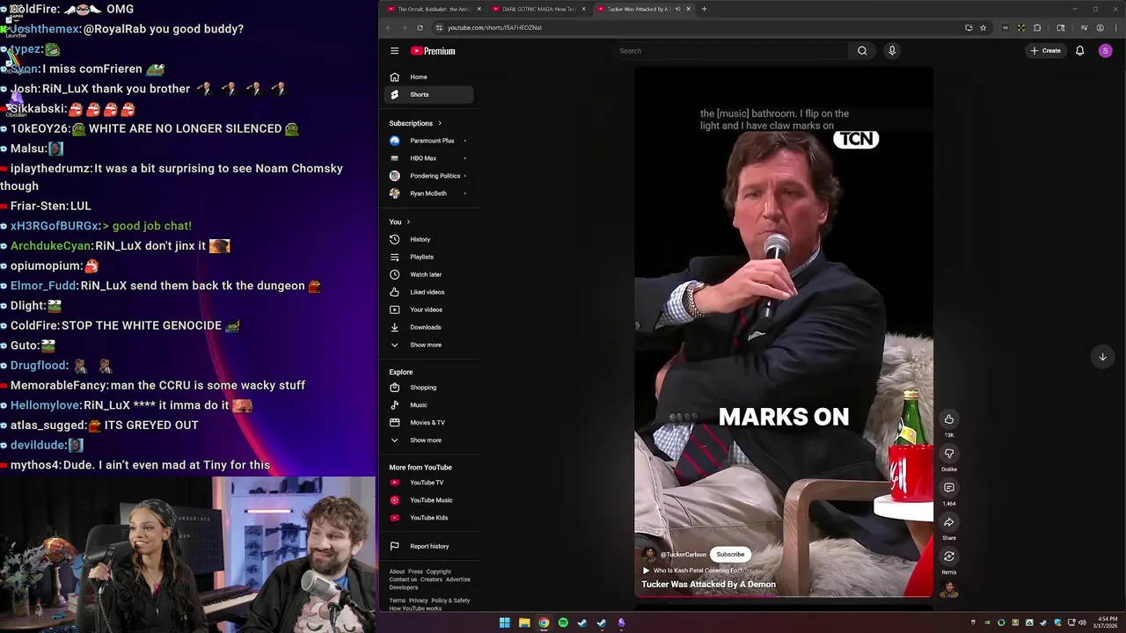Click the YouTube search field

click(x=730, y=51)
